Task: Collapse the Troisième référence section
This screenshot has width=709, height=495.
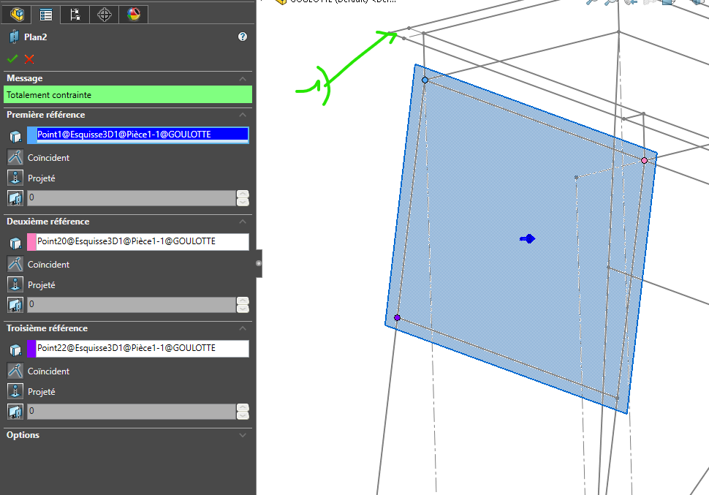Action: coord(243,328)
